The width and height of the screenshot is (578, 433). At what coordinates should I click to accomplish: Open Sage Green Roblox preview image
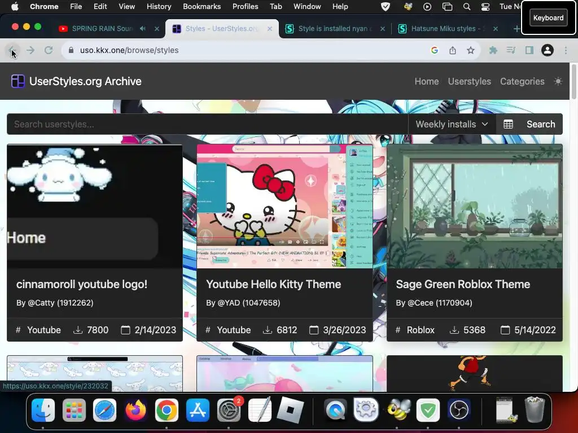475,206
